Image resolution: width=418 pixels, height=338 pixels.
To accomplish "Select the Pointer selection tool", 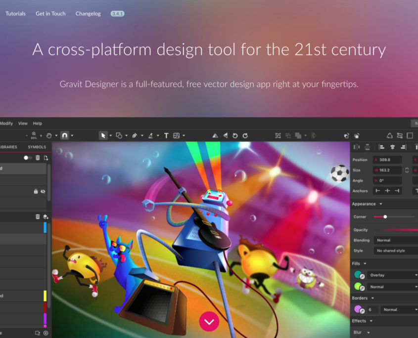I will [x=103, y=135].
